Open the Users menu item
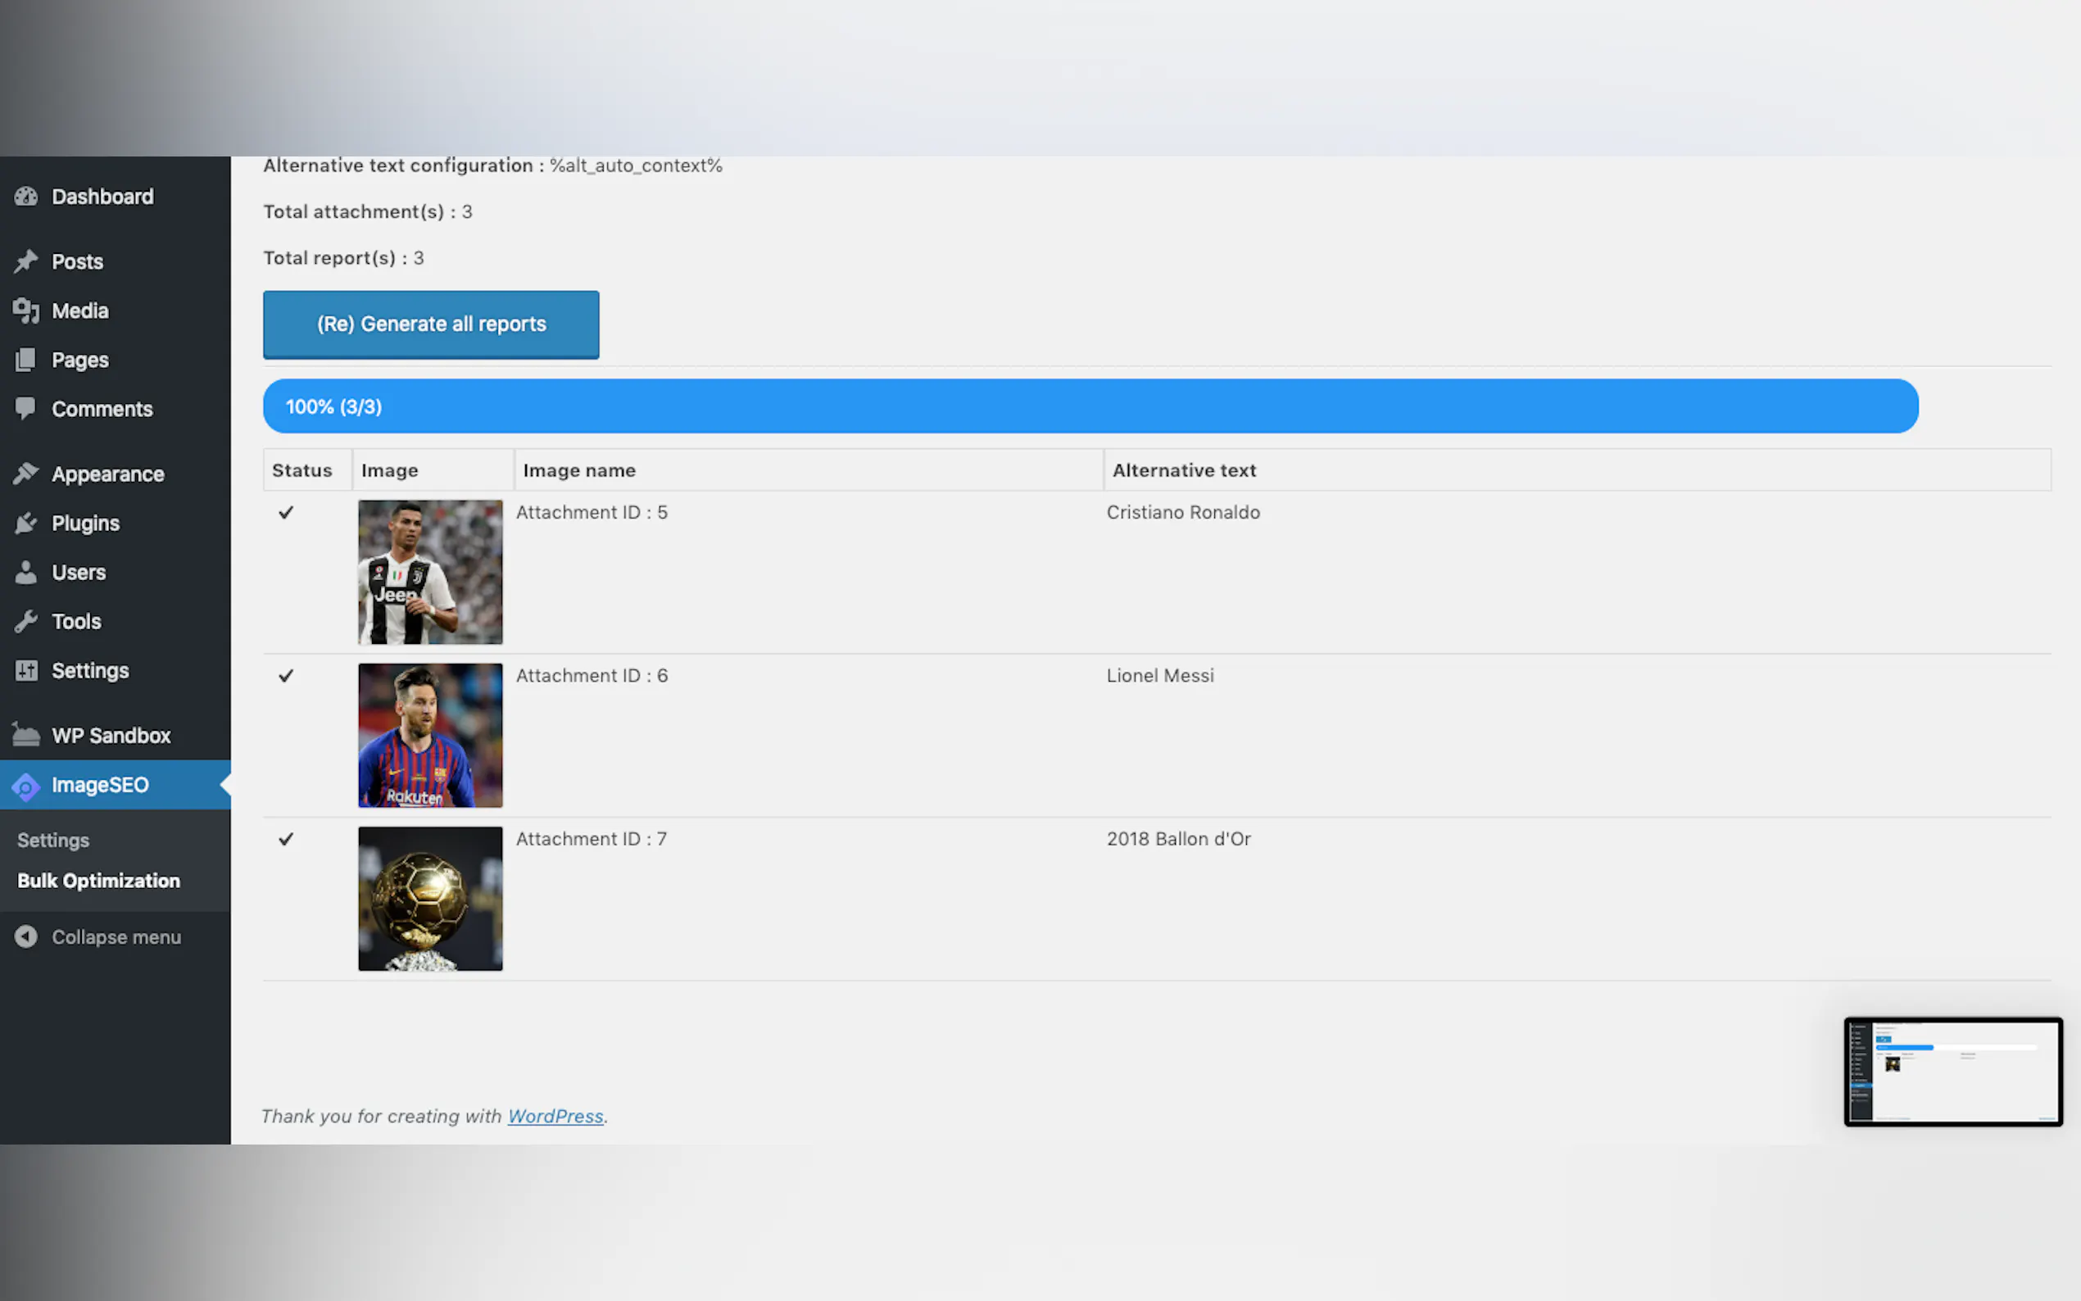2081x1301 pixels. 79,572
